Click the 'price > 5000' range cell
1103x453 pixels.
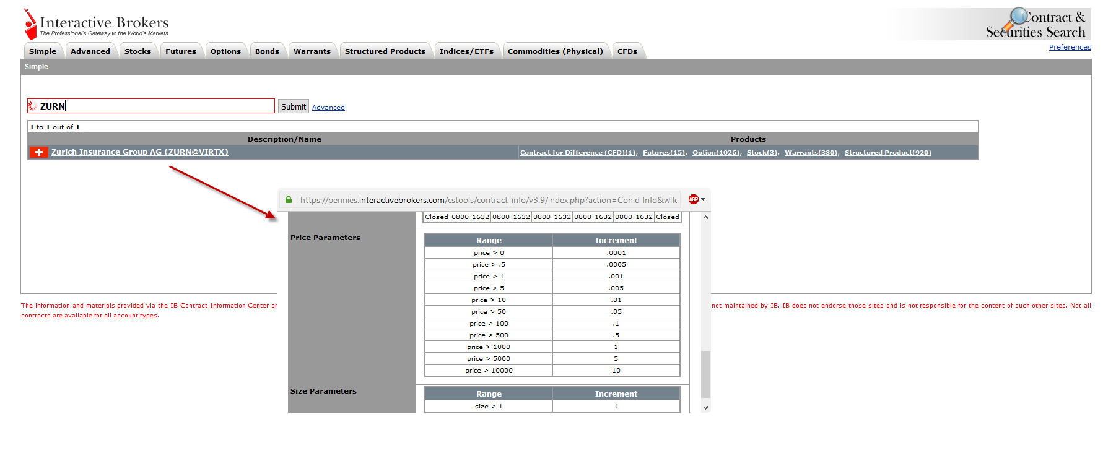(x=489, y=358)
